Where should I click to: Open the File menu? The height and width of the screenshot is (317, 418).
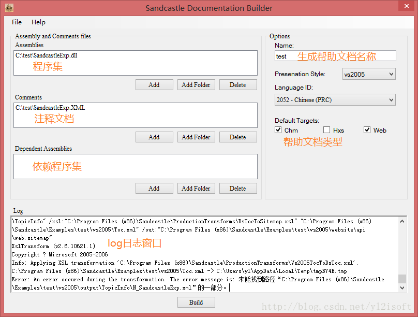17,22
